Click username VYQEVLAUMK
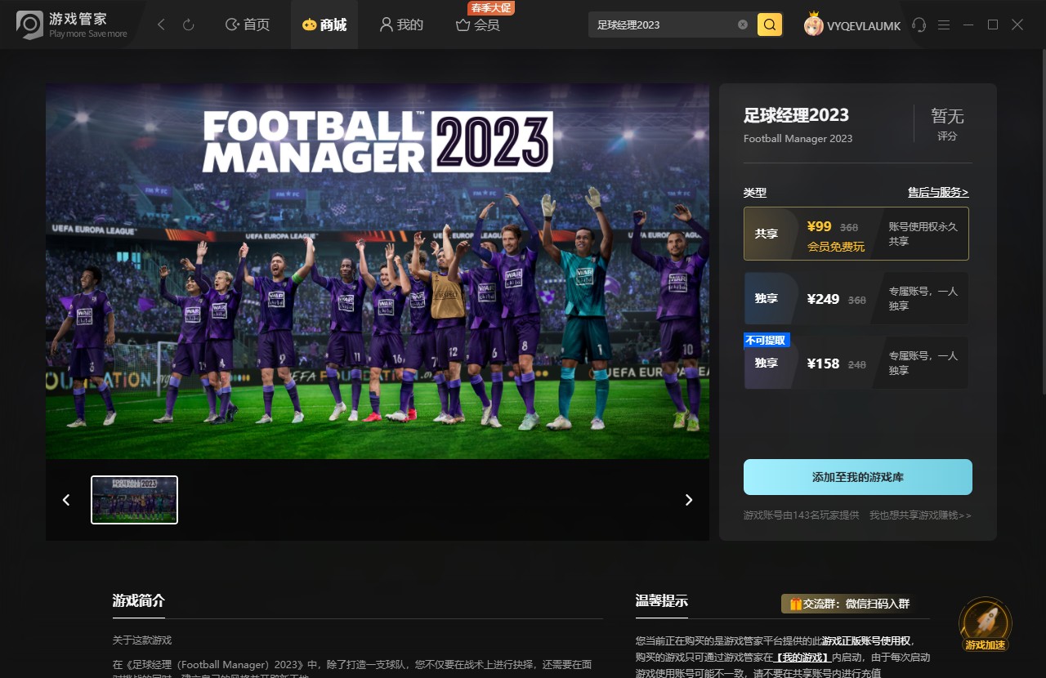Screen dimensions: 1046x678 tap(864, 25)
